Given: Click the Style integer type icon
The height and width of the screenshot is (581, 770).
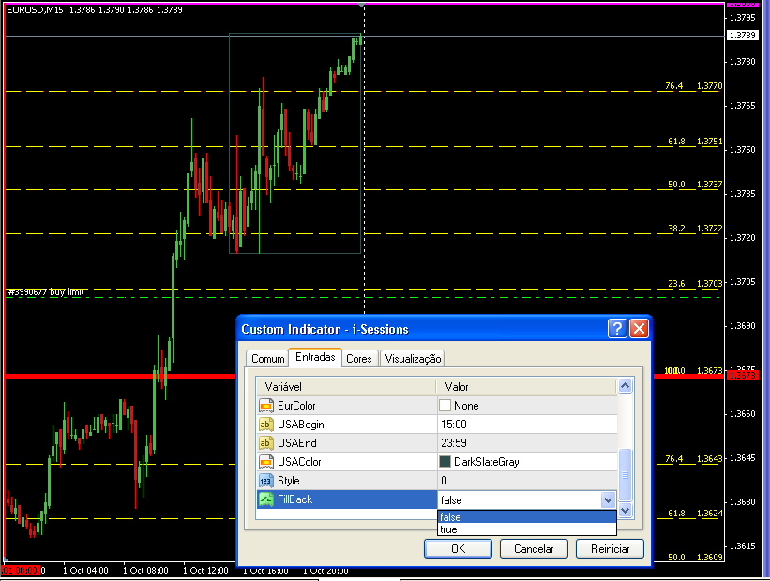Looking at the screenshot, I should (265, 481).
